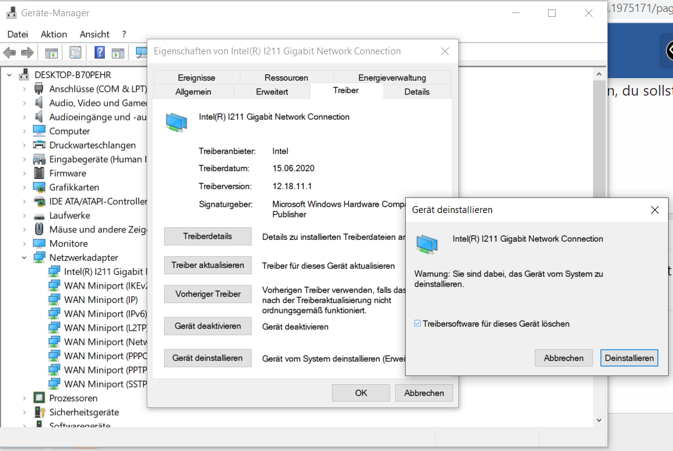Close the Gerät deinstallieren dialog
Viewport: 673px width, 451px height.
click(x=654, y=210)
